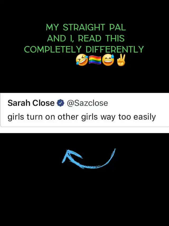Click the word 'easily' in the tweet
169x226 pixels.
(144, 117)
